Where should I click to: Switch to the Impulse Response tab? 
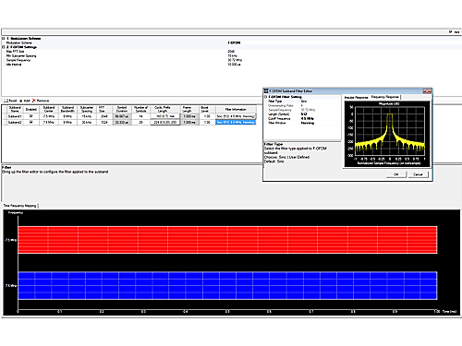pos(356,97)
